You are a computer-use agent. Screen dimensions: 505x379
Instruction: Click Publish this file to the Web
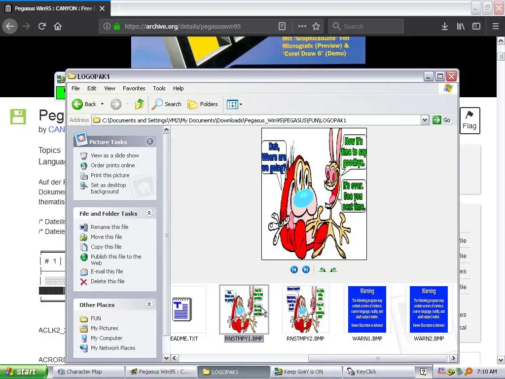(116, 260)
